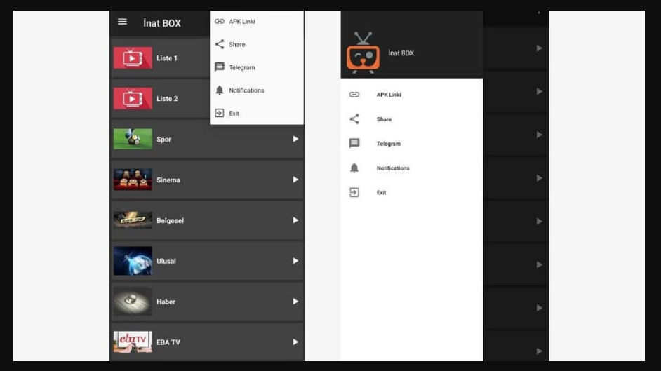Click the İnat BOX title in the top bar
Screen dimensions: 661x371
[x=162, y=23]
